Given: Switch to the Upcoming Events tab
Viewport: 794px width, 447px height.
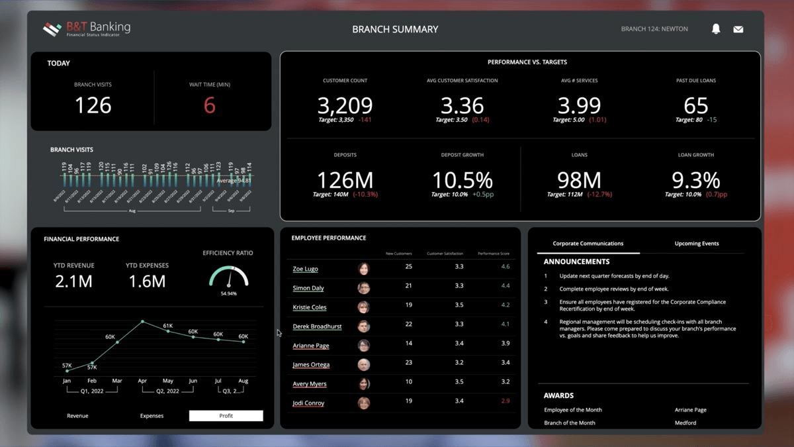Looking at the screenshot, I should 696,243.
